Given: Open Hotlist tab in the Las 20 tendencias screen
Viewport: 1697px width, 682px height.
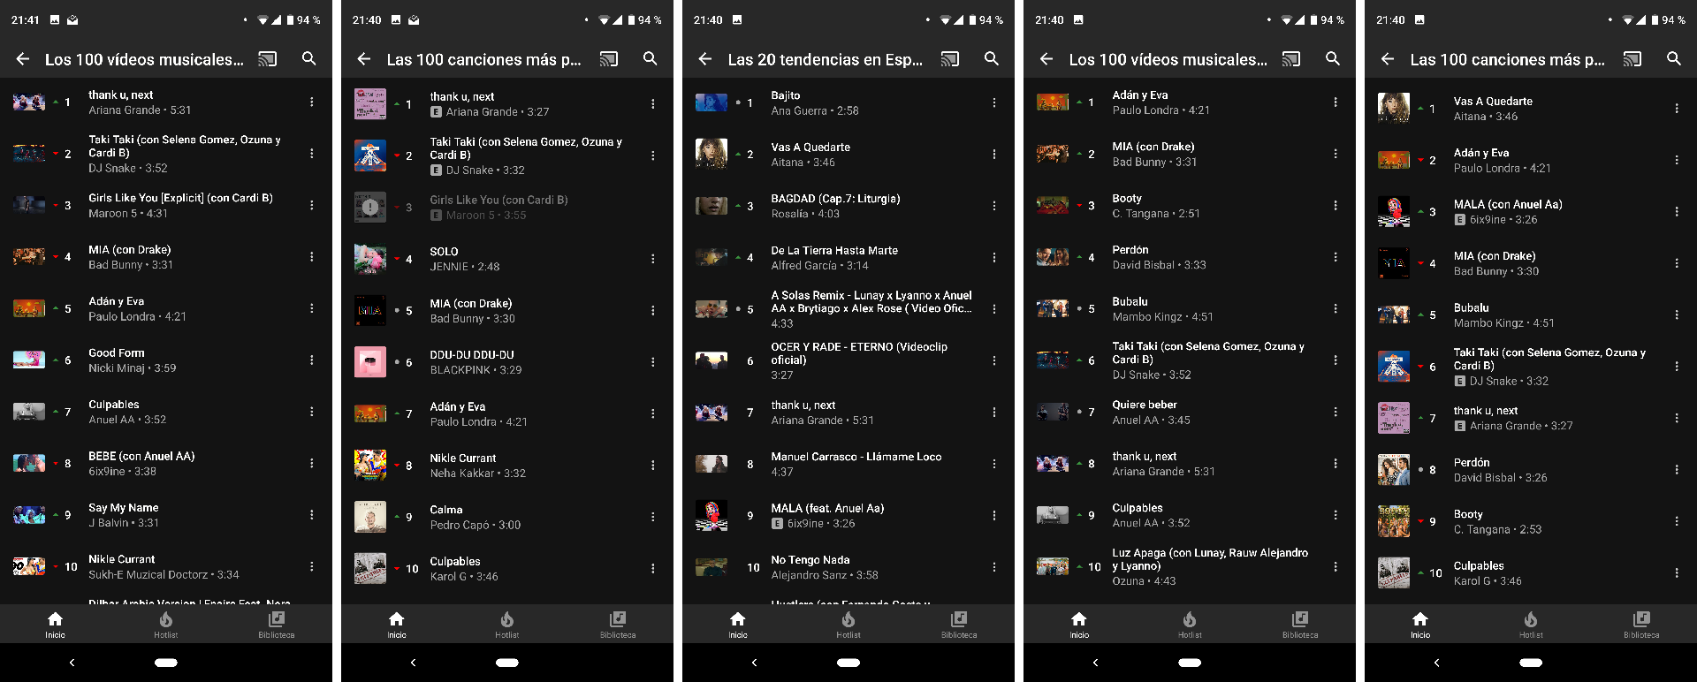Looking at the screenshot, I should (x=848, y=624).
